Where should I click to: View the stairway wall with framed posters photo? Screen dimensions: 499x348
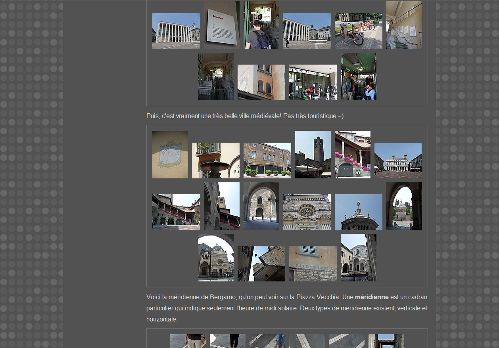tap(404, 25)
